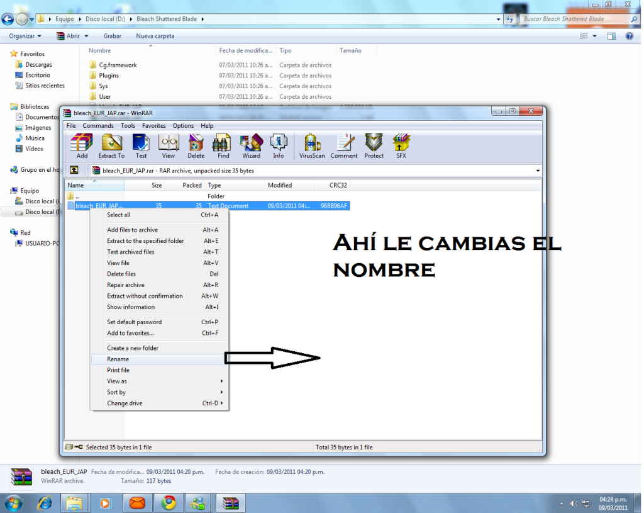This screenshot has width=644, height=513.
Task: Click the Extract To toolbar icon
Action: tap(111, 146)
